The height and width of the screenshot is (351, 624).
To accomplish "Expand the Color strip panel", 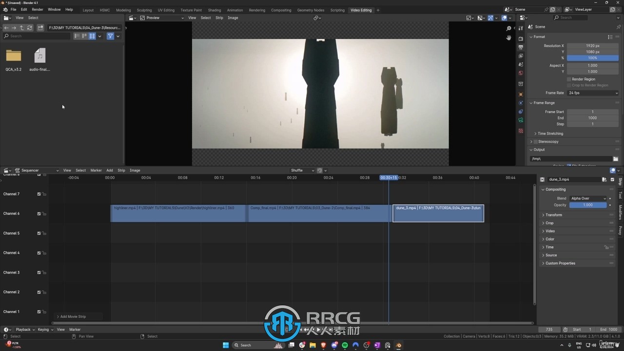I will pyautogui.click(x=550, y=239).
